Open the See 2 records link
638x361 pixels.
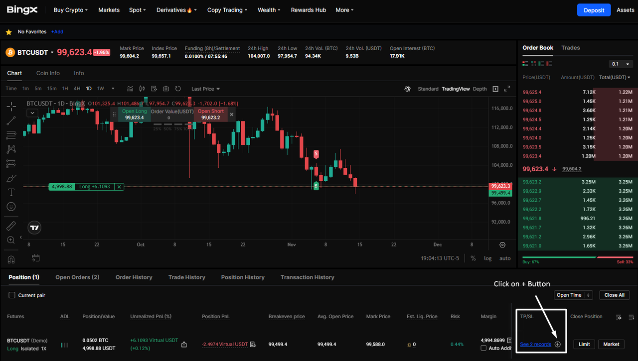coord(535,345)
